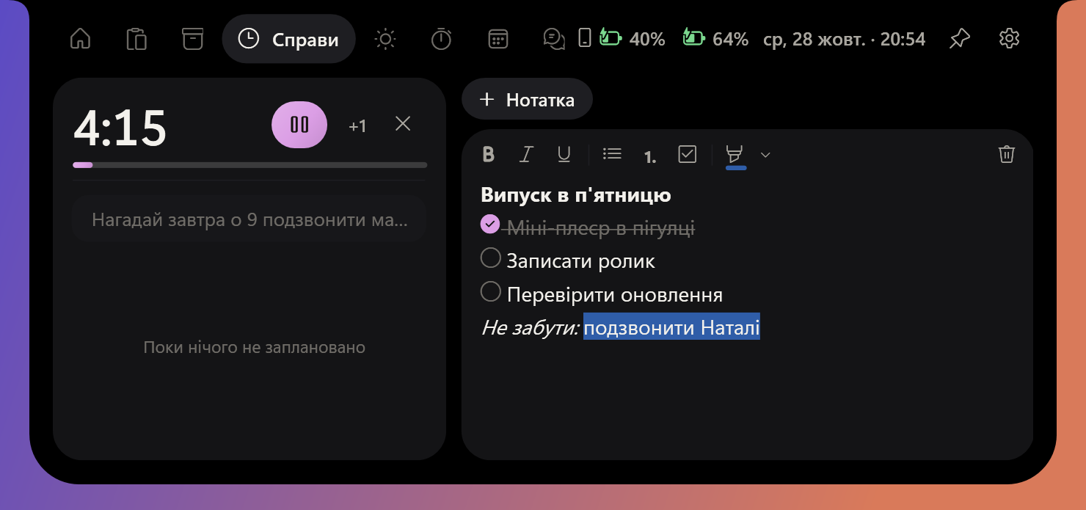The image size is (1086, 510).
Task: Uncheck Міні-плеєр в пігулці task
Action: [x=490, y=225]
